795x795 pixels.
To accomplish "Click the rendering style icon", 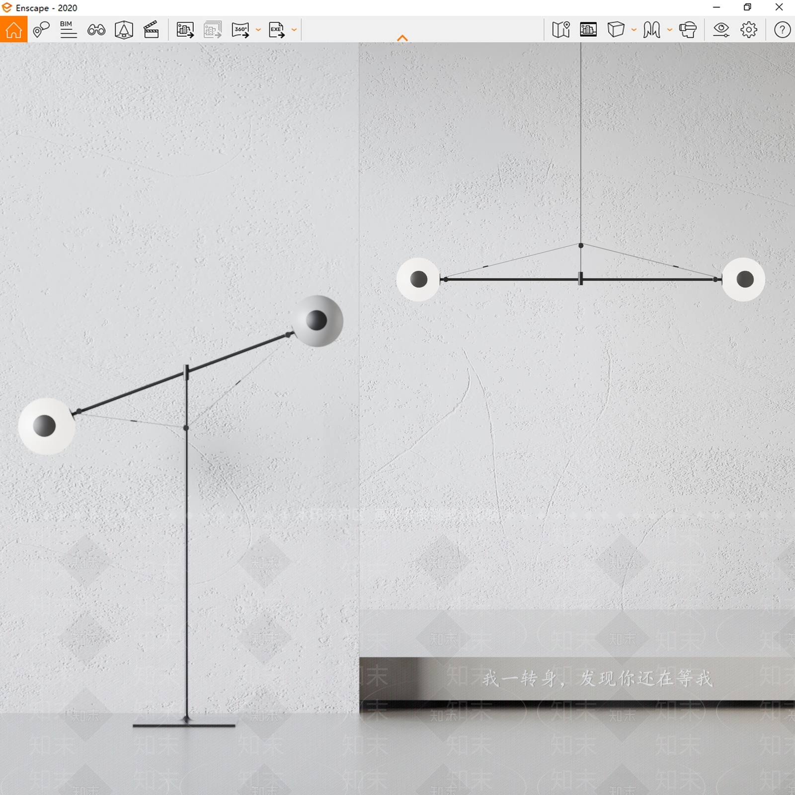I will [x=651, y=30].
